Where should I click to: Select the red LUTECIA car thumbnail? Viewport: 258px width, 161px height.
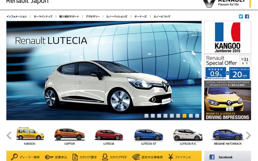pyautogui.click(x=109, y=135)
